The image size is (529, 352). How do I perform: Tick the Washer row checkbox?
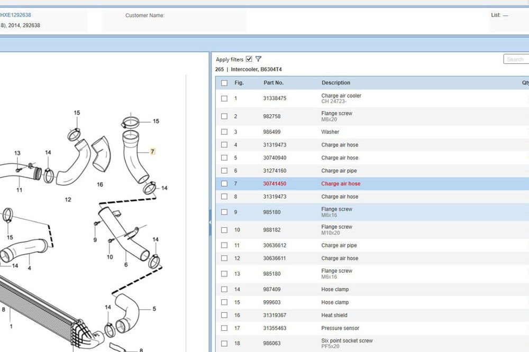(x=224, y=132)
